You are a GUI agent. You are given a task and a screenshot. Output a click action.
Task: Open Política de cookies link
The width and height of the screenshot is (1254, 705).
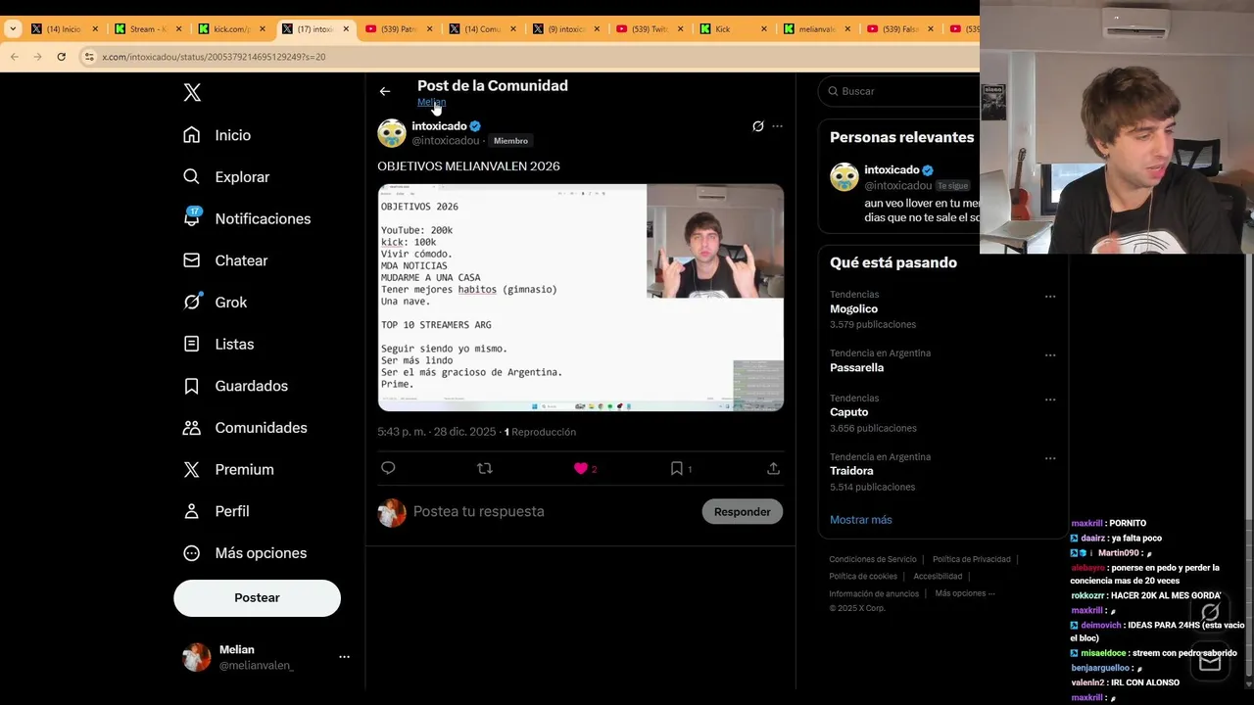coord(863,577)
